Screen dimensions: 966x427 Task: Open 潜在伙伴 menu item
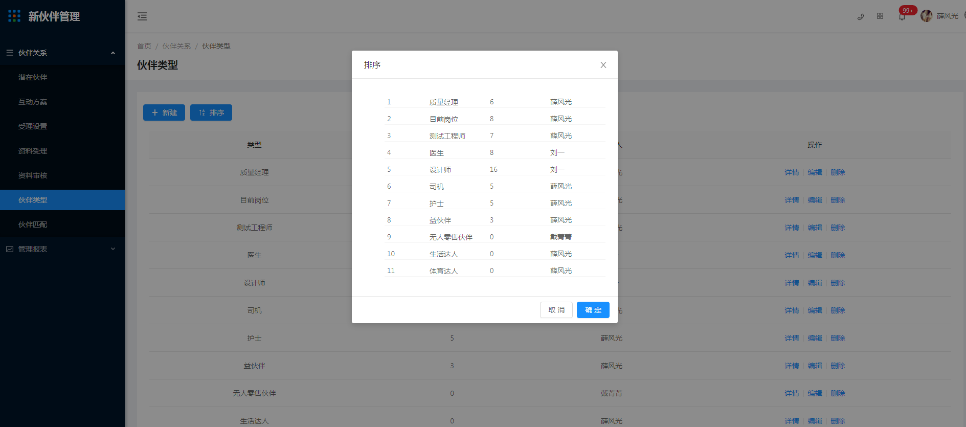point(62,77)
